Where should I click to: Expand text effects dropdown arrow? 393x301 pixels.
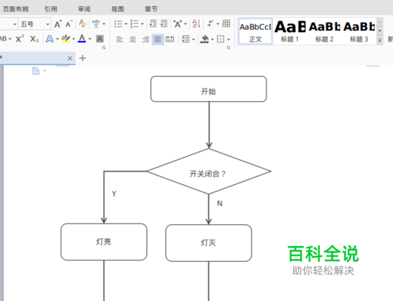[57, 39]
